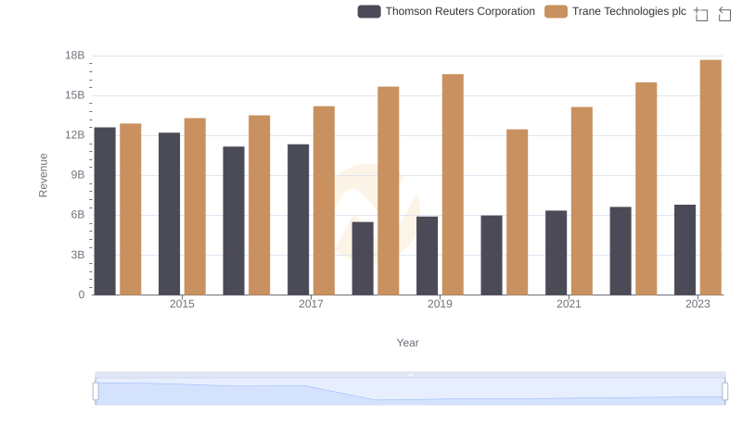Click the 9B y-axis label

coord(78,175)
